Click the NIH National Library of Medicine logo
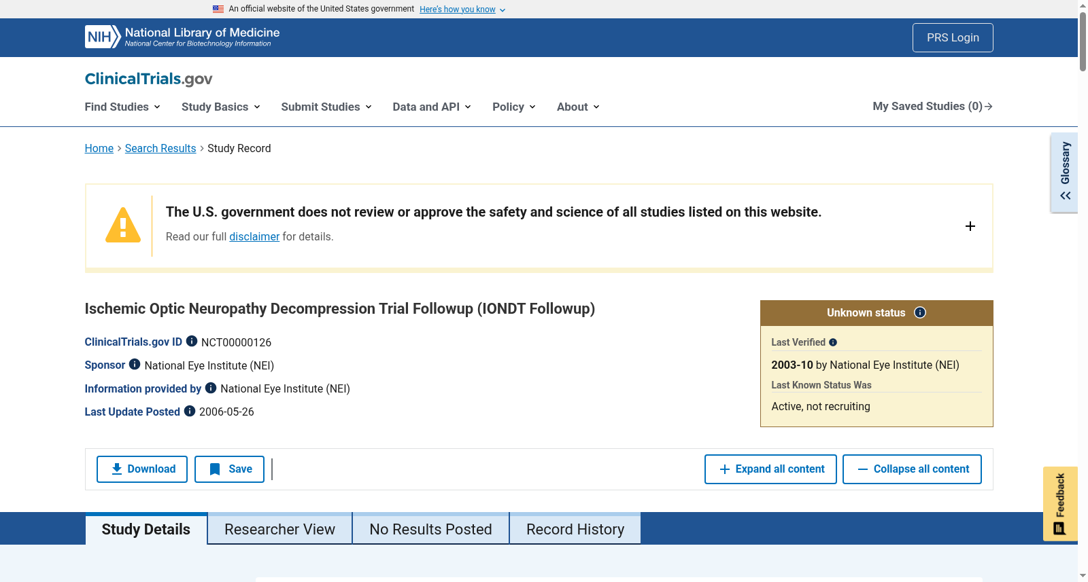 click(182, 37)
